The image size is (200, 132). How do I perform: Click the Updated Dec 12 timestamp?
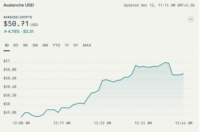click(x=159, y=5)
